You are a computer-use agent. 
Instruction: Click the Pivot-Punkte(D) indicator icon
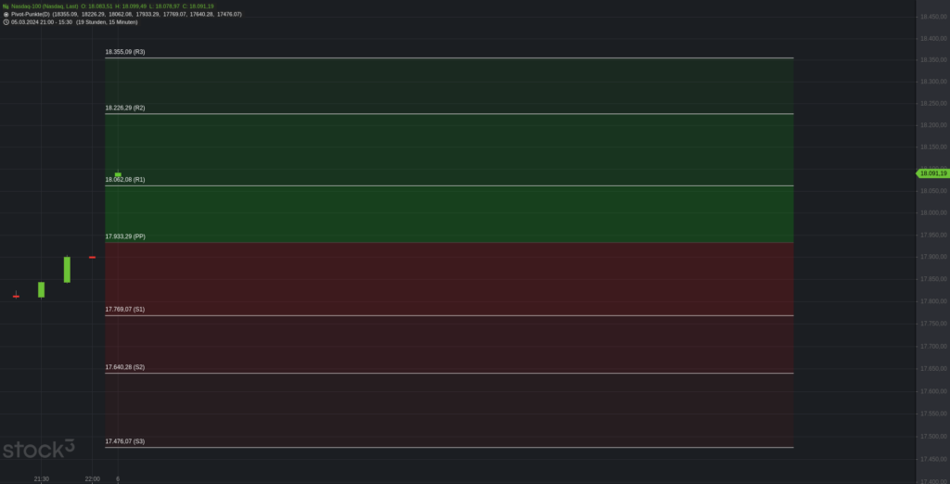click(x=6, y=14)
